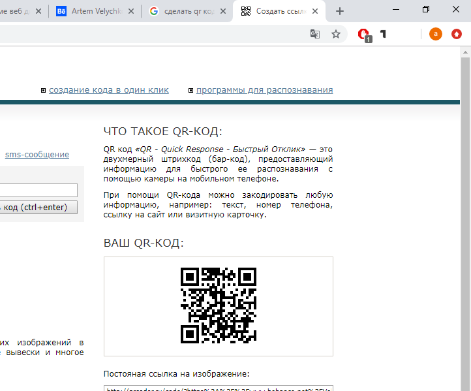This screenshot has width=471, height=391.
Task: Select the 'sms-сообщение' link
Action: pos(37,155)
